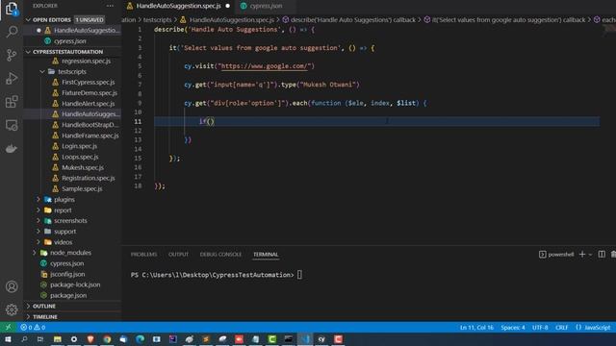Switch to cypress.json editor tab
The width and height of the screenshot is (616, 346).
pyautogui.click(x=266, y=6)
